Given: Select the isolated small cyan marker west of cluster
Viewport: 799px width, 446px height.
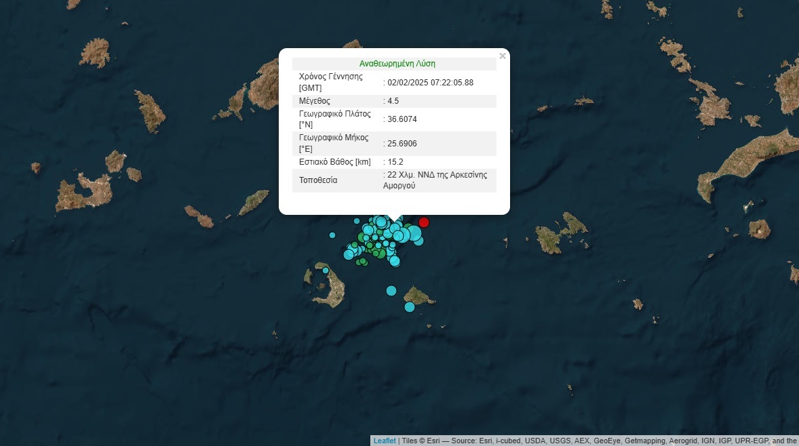Looking at the screenshot, I should (x=332, y=235).
